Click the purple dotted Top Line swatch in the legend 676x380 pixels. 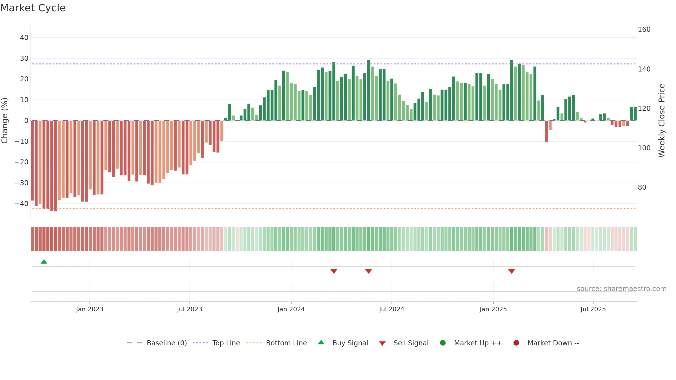point(200,343)
